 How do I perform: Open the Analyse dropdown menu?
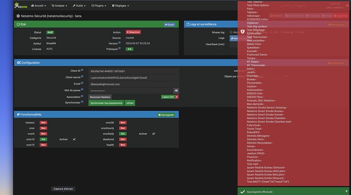coord(60,6)
